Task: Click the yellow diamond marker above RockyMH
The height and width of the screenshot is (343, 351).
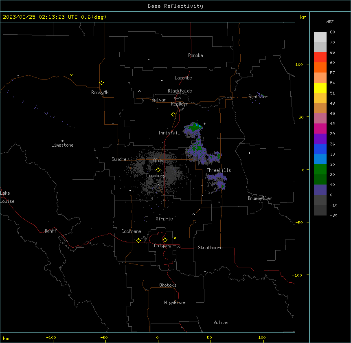Action: 101,83
